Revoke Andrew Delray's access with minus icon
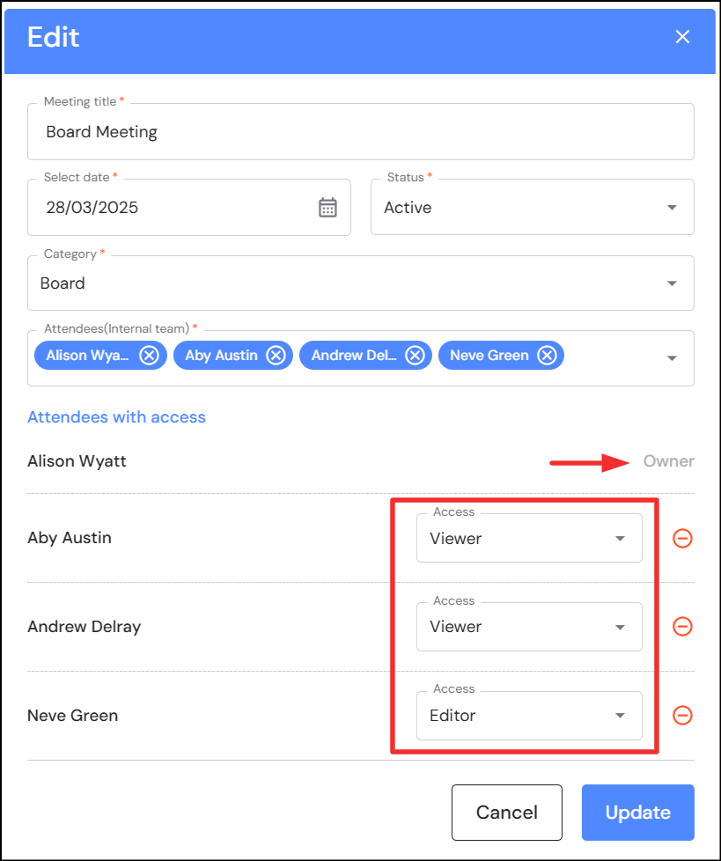Viewport: 721px width, 861px height. coord(682,627)
